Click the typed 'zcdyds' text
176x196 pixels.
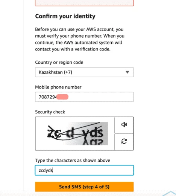[x=46, y=170]
